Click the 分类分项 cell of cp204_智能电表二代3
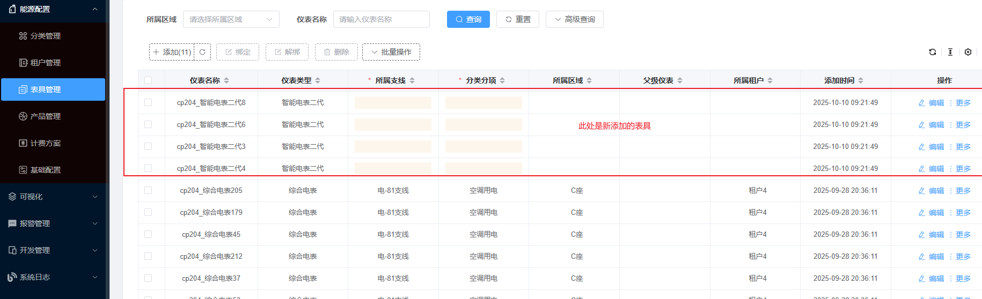The image size is (982, 299). tap(483, 146)
